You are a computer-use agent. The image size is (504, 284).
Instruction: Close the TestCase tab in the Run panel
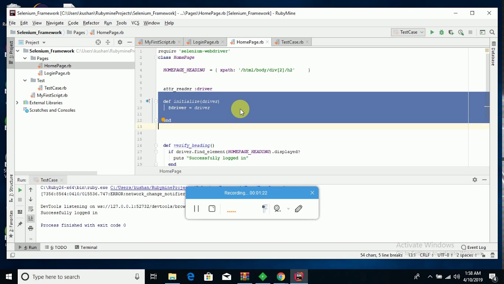[61, 180]
